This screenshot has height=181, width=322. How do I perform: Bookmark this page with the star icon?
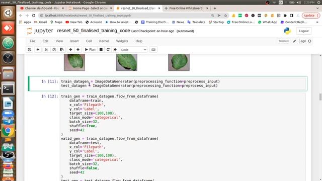coord(226,16)
